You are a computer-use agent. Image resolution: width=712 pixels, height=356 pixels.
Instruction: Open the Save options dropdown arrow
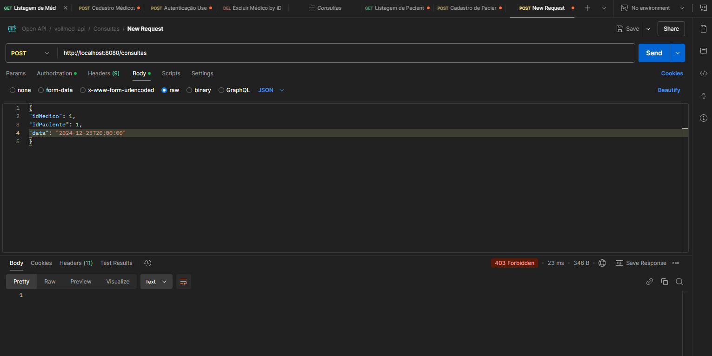click(x=648, y=29)
